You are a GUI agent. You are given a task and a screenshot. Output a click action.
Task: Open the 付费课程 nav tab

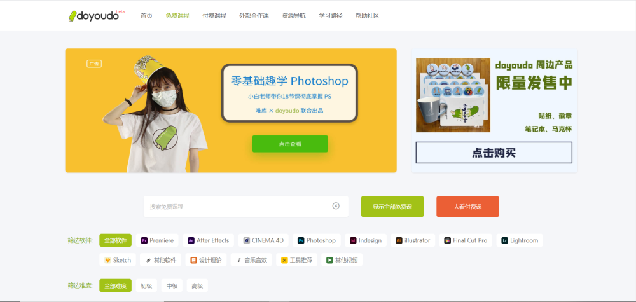(x=214, y=15)
